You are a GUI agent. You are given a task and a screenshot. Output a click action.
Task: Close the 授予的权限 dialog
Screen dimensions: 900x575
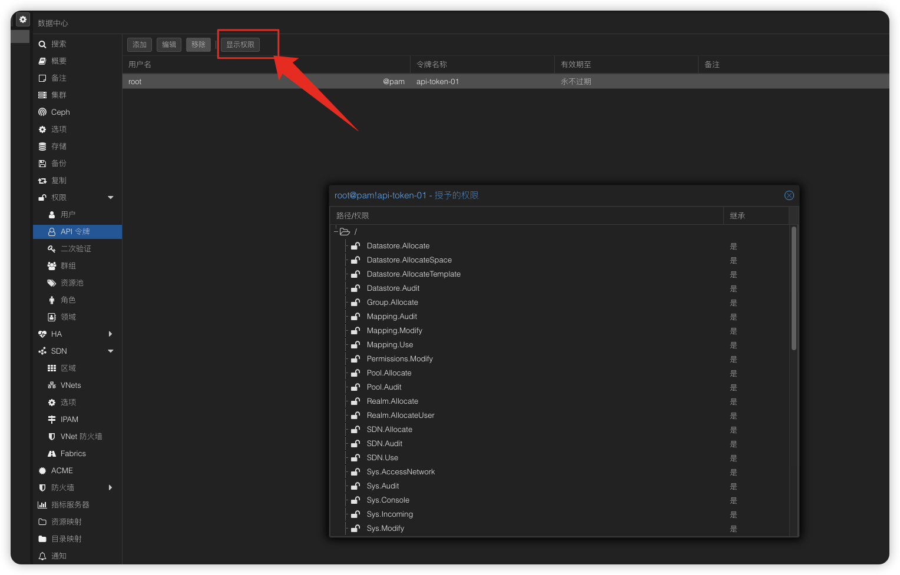point(789,195)
